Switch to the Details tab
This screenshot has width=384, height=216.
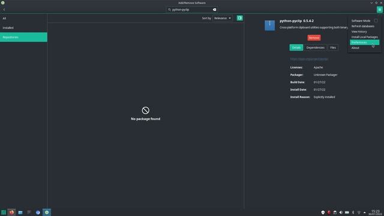pos(296,47)
